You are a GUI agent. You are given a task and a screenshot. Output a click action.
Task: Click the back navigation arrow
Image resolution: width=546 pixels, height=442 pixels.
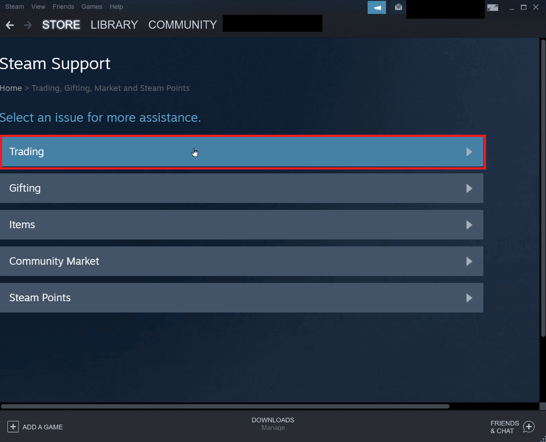pos(10,25)
